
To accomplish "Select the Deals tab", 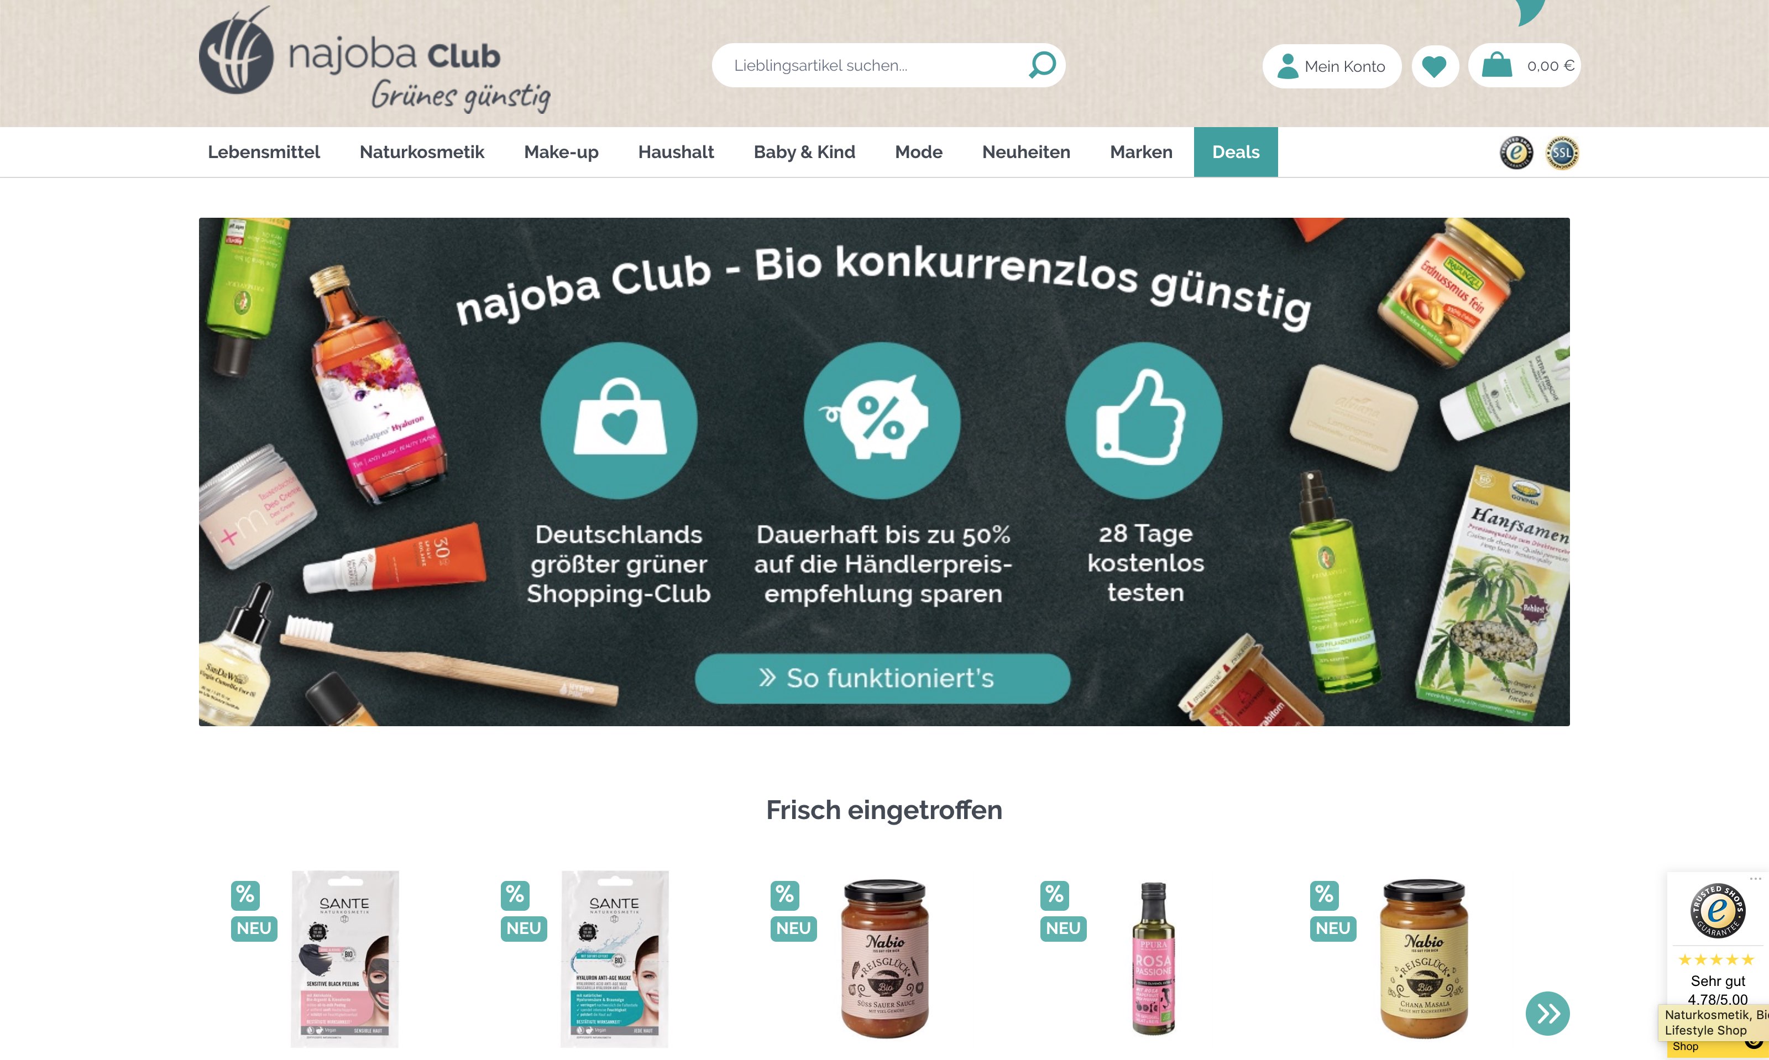I will (1236, 152).
